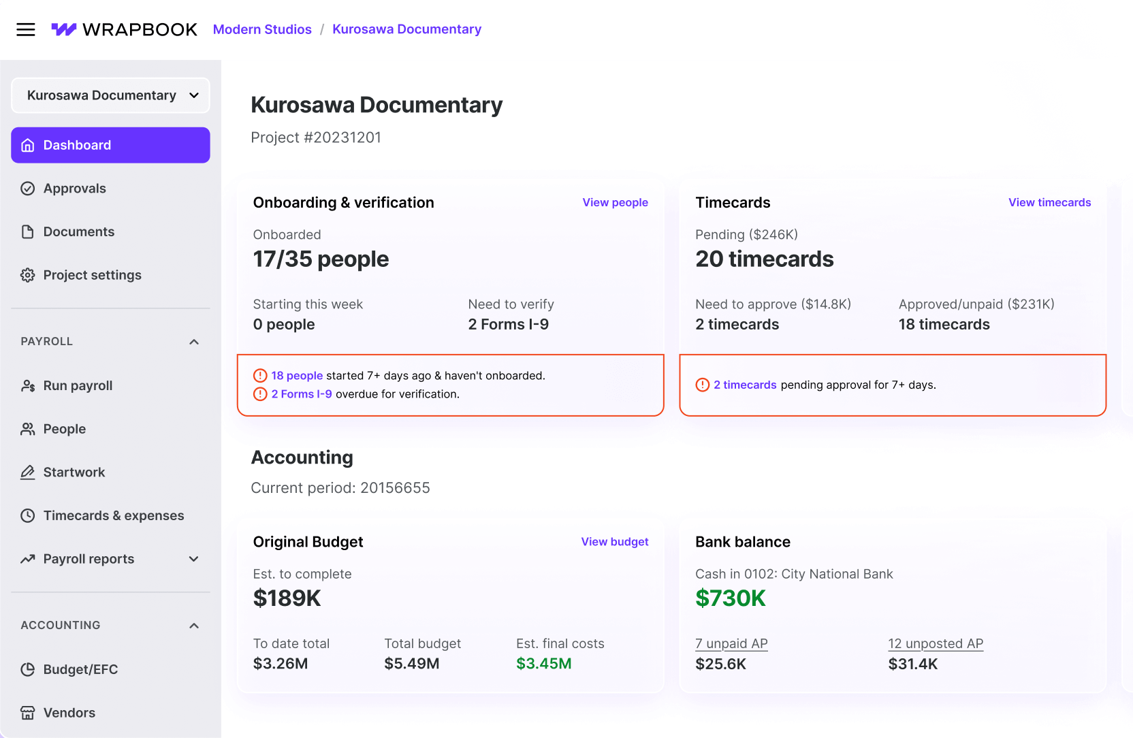Click the Project settings gear icon

pyautogui.click(x=28, y=275)
